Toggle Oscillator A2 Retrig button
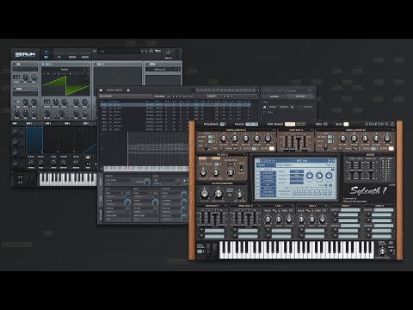Image resolution: width=413 pixels, height=310 pixels. [x=391, y=148]
